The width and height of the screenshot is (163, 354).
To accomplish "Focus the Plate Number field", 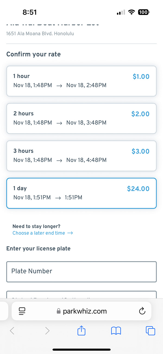I will click(x=81, y=272).
